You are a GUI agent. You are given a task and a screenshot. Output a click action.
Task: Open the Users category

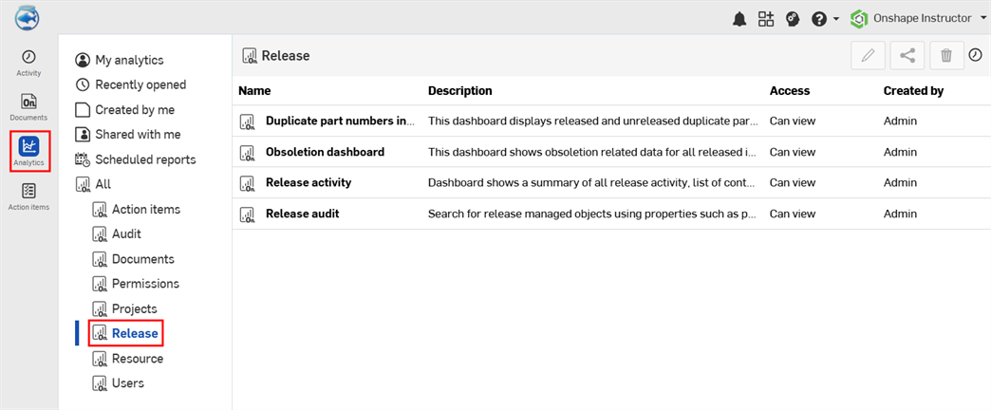point(119,382)
